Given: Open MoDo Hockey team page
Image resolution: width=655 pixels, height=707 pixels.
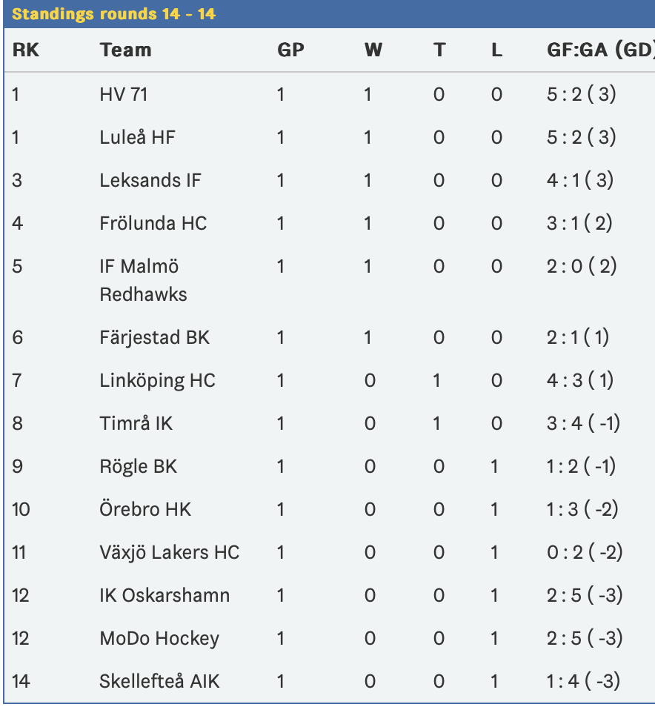Looking at the screenshot, I should point(159,639).
